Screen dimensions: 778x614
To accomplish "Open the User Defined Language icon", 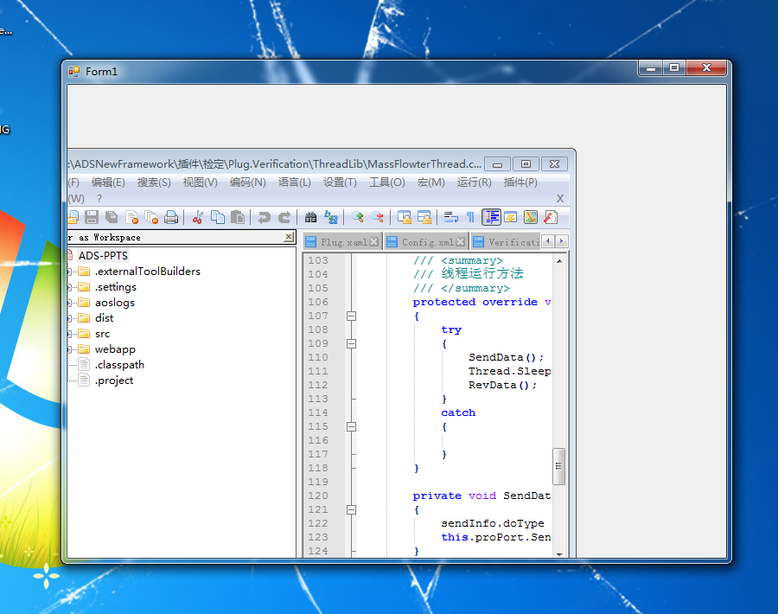I will click(511, 217).
